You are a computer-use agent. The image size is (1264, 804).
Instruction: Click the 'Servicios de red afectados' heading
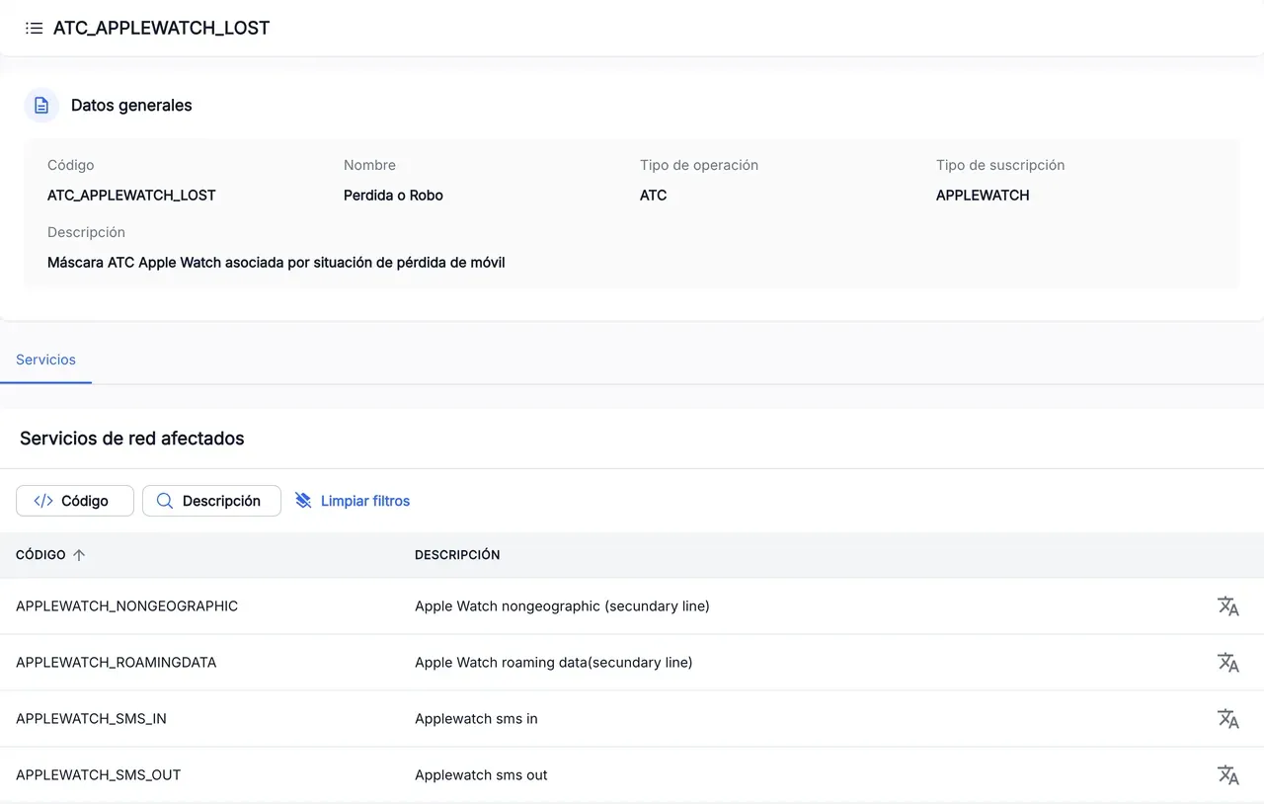[131, 439]
